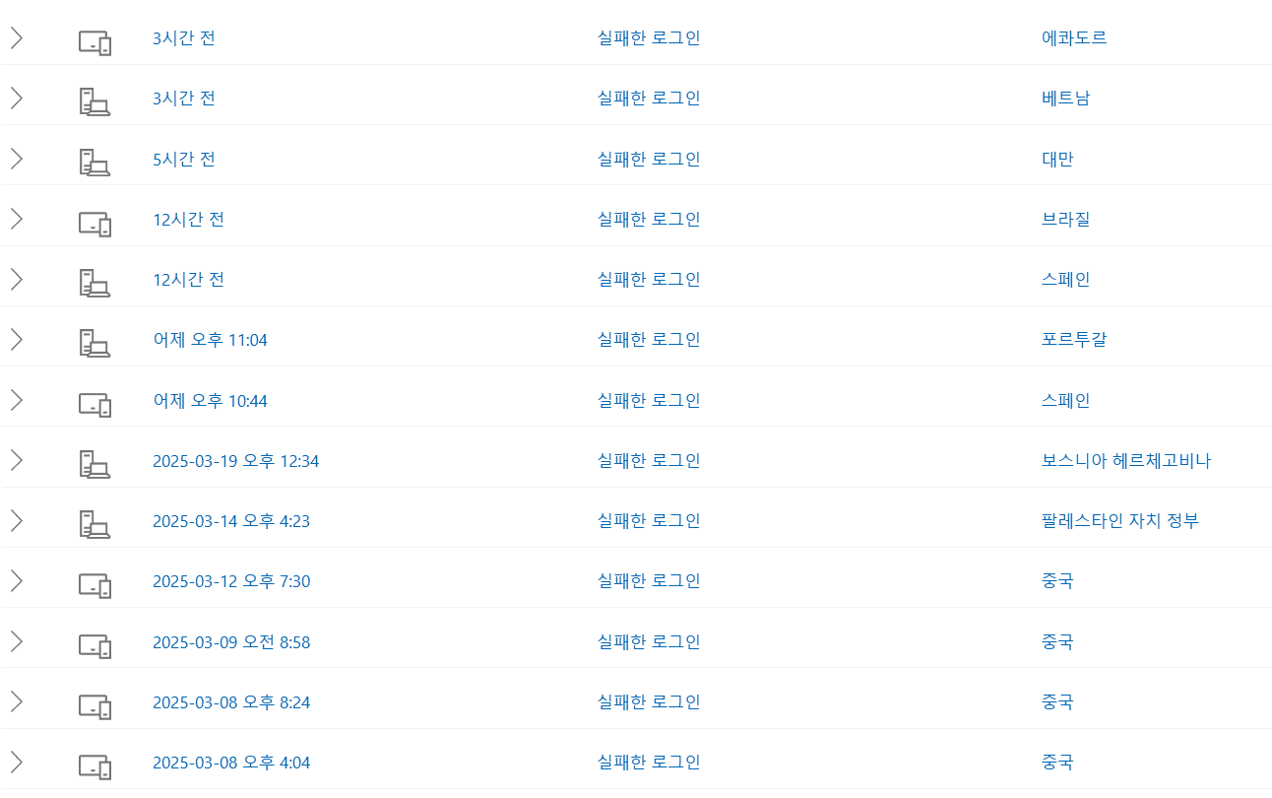
Task: Expand the 어제 오후 10:44 entry
Action: pyautogui.click(x=16, y=400)
